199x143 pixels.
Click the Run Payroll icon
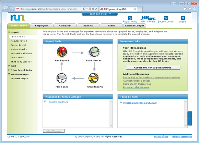[x=62, y=51]
